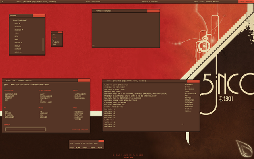Image resolution: width=254 pixels, height=159 pixels.
Task: Launch FF from the small launcher
Action: [54, 35]
